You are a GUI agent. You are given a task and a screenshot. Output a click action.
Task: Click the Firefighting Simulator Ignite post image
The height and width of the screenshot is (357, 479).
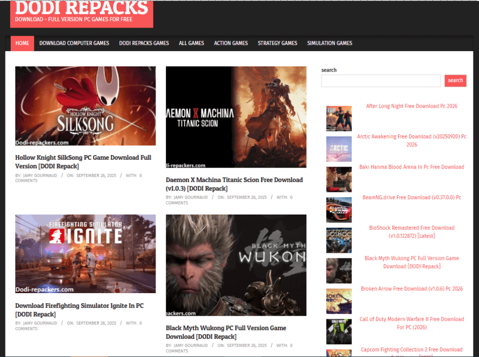85,254
